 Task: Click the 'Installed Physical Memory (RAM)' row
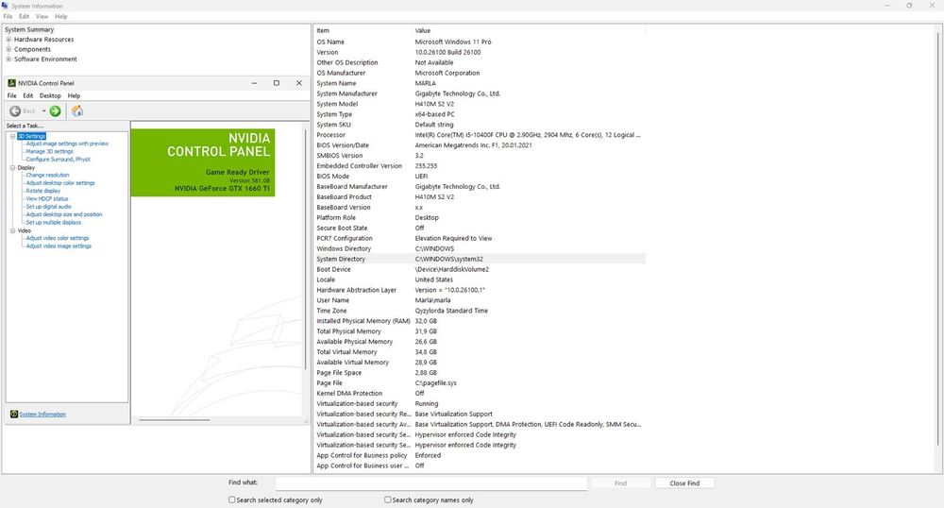(x=480, y=321)
